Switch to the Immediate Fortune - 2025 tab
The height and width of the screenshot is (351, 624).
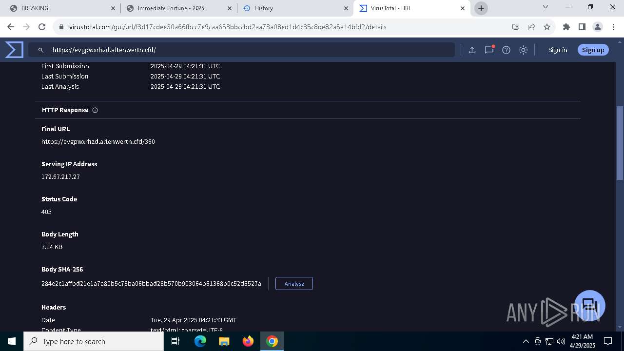(178, 8)
